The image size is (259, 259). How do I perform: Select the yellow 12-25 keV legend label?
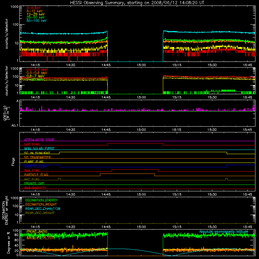tap(36, 14)
